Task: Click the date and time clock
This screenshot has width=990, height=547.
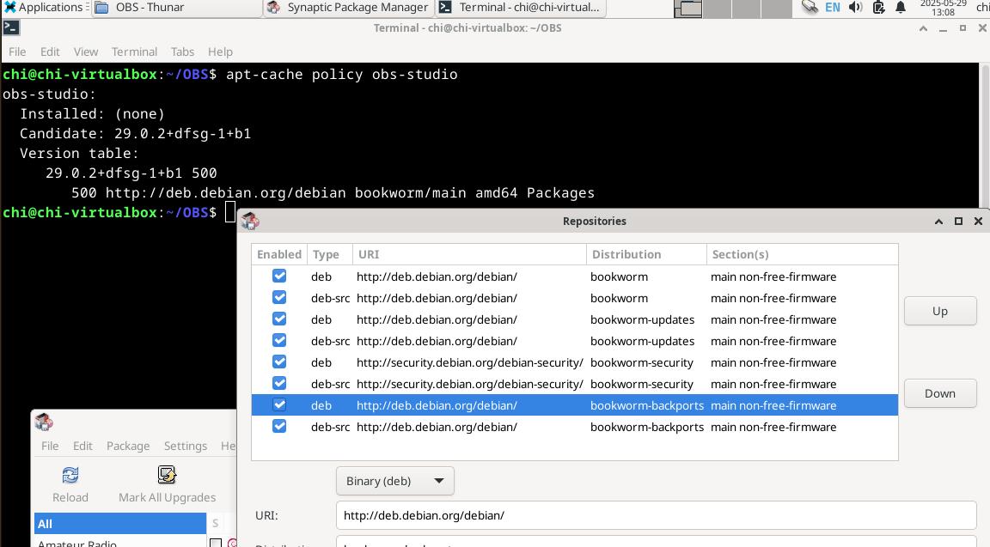Action: pos(943,8)
